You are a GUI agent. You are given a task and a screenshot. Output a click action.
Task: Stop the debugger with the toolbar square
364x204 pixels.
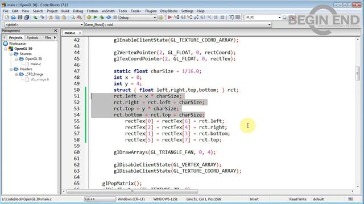[222, 18]
